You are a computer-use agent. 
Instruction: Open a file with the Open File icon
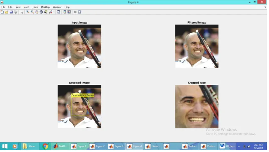(7, 12)
